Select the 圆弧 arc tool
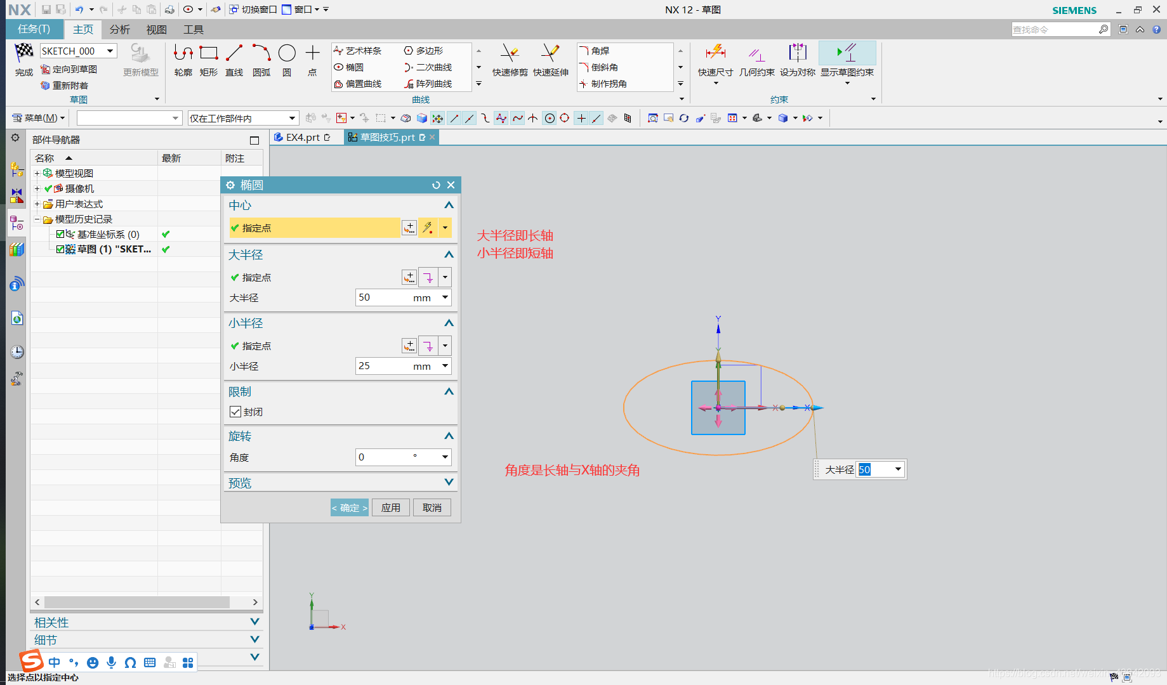The height and width of the screenshot is (685, 1167). [x=261, y=61]
